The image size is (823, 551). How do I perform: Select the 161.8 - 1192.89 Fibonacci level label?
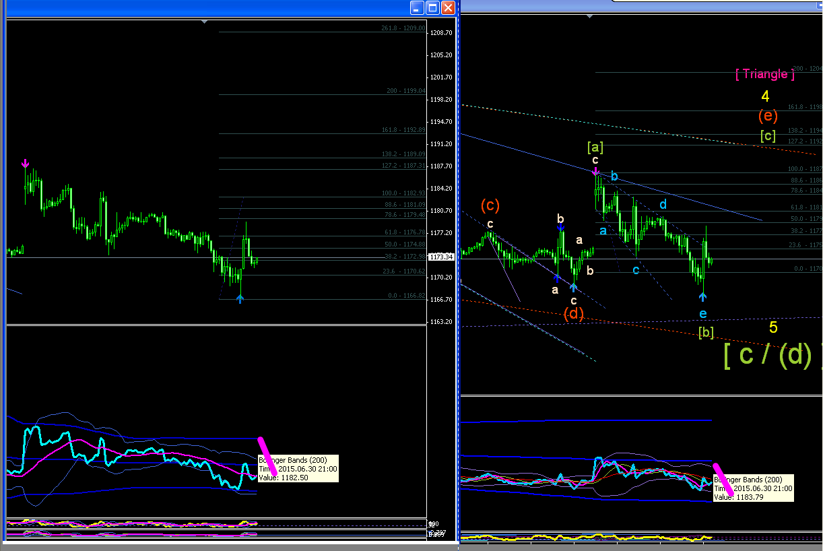[403, 130]
